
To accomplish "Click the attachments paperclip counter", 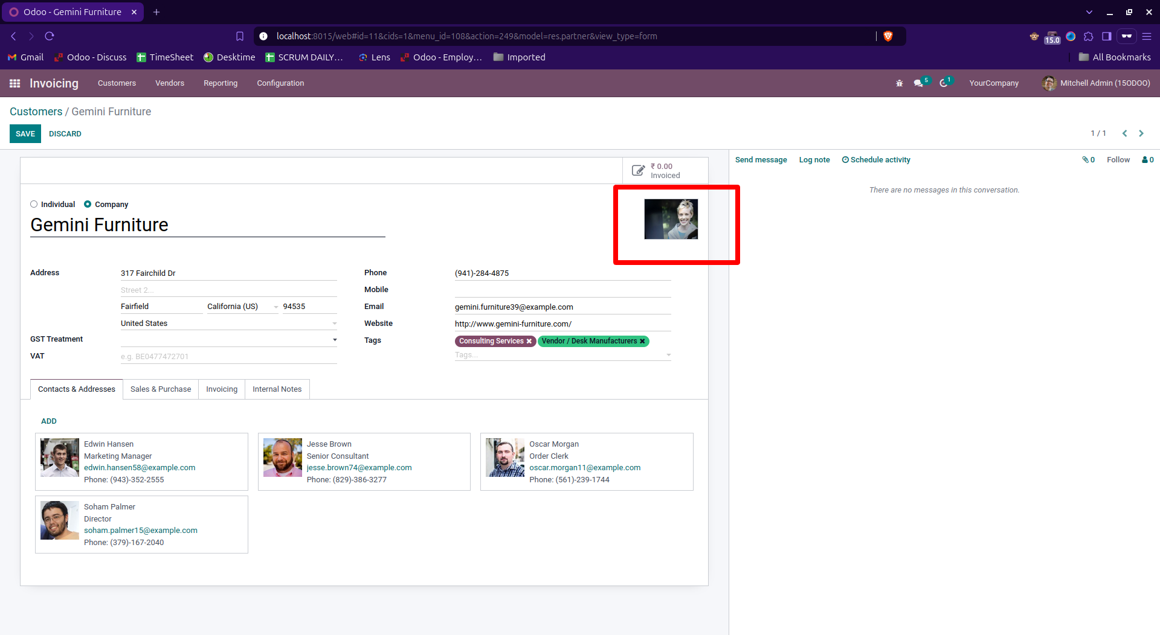I will tap(1088, 160).
